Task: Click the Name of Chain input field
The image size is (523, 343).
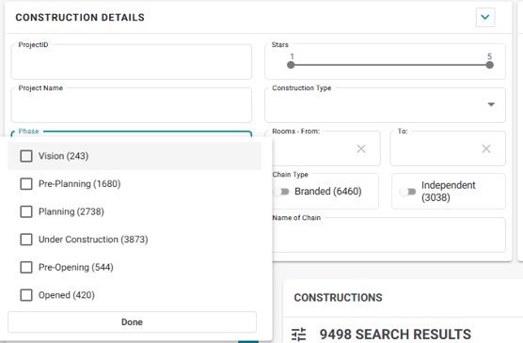Action: (x=388, y=235)
